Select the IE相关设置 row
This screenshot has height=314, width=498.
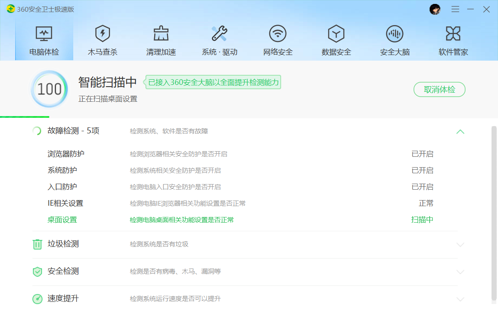[x=240, y=204]
